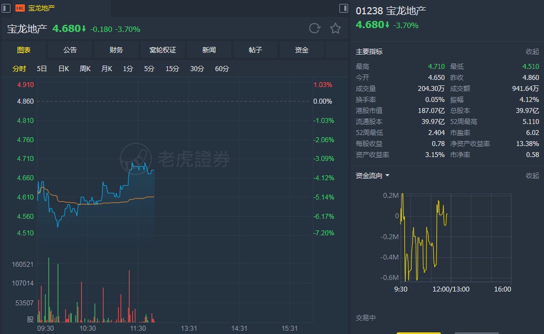
Task: Toggle the left sidebar panel icon
Action: click(6, 8)
